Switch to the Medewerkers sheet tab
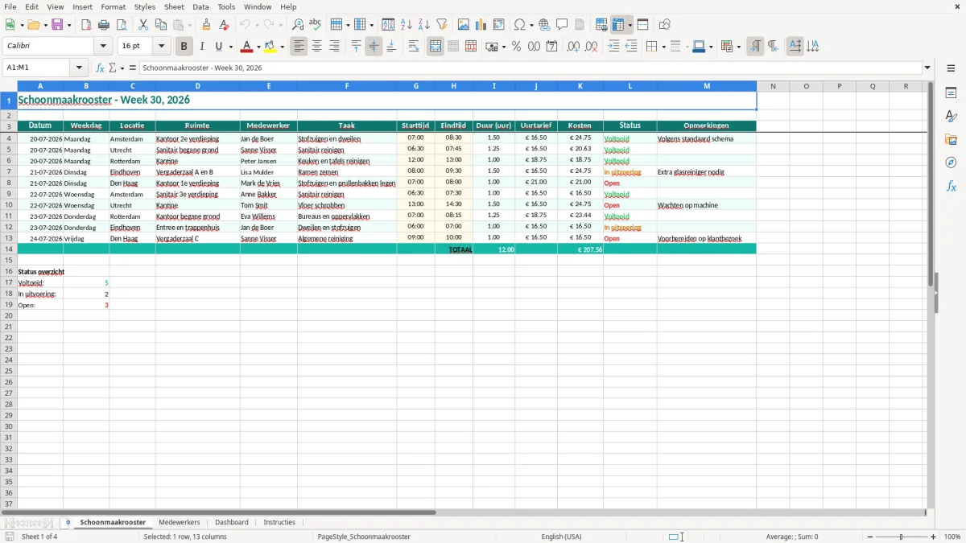 (180, 522)
